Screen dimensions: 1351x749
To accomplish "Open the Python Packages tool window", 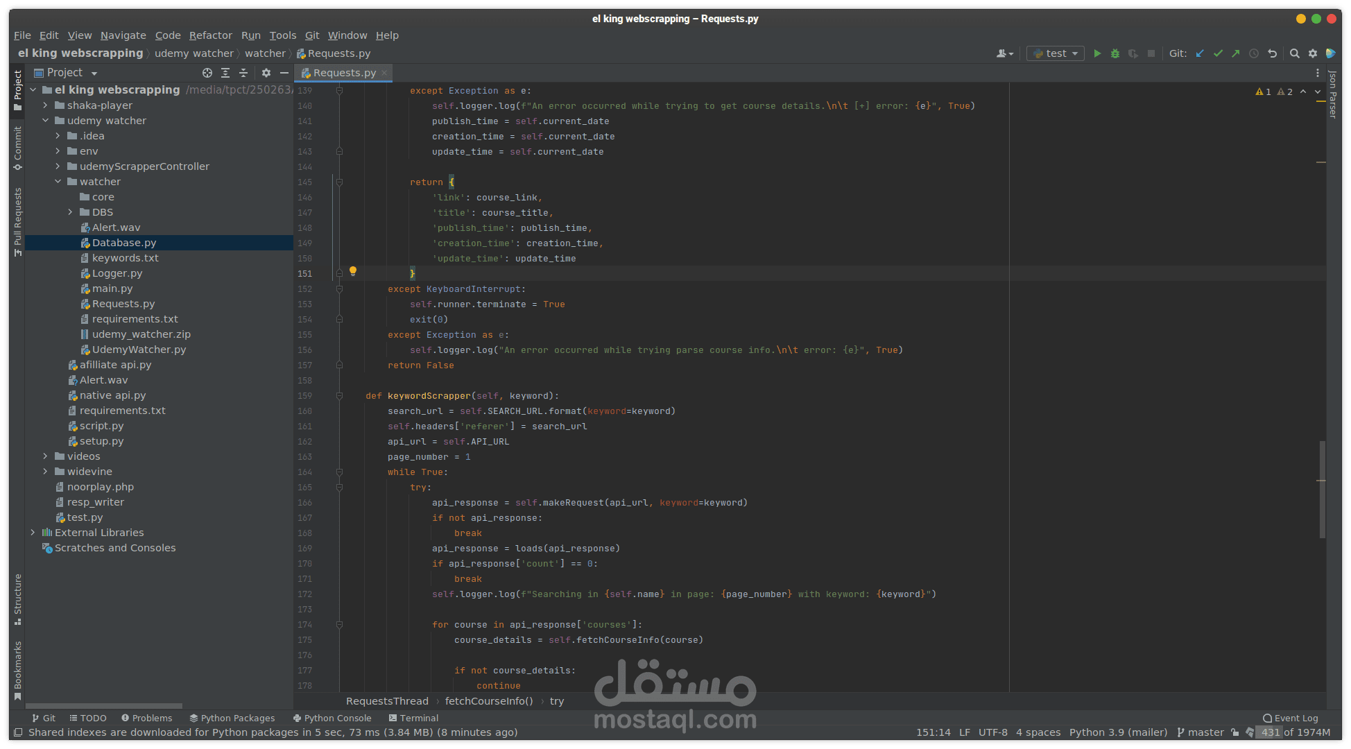I will 232,718.
